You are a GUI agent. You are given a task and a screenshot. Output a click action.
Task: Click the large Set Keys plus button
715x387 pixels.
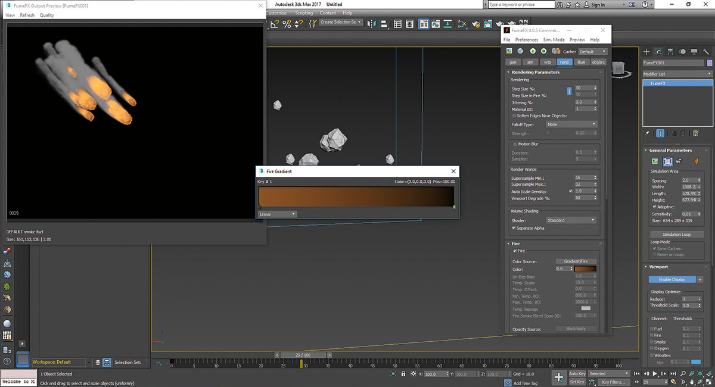[x=559, y=377]
